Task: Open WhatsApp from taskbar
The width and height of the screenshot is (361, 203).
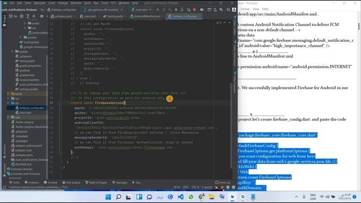Action: pos(191,197)
